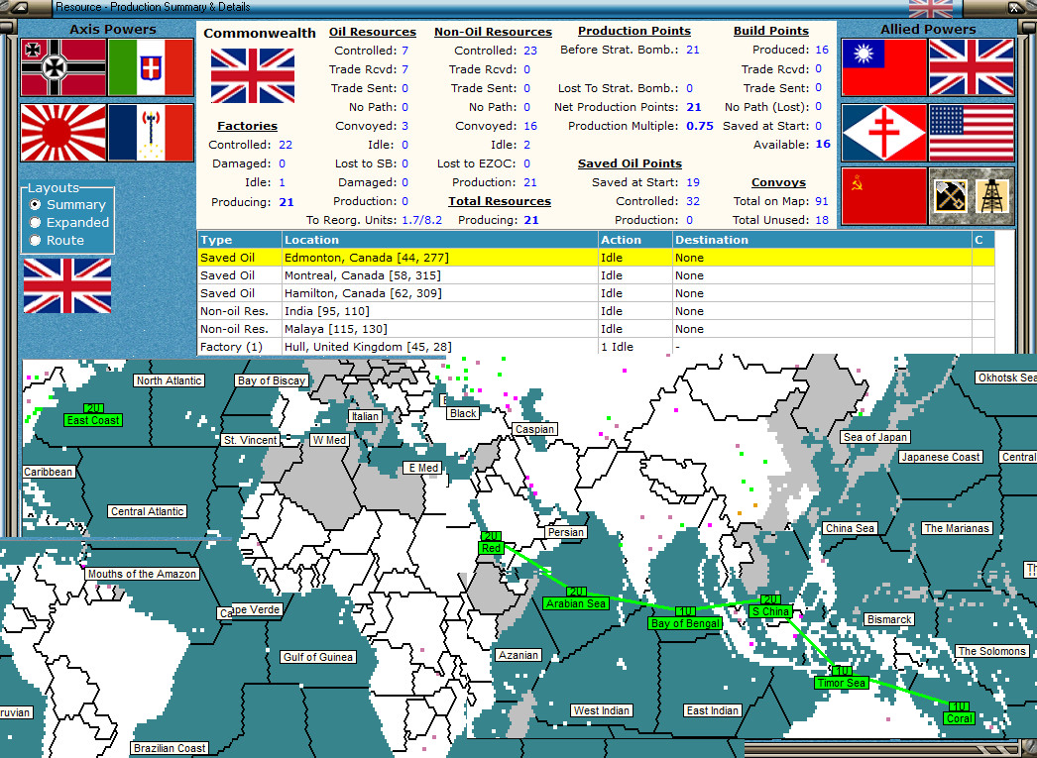
Task: Click the Timor Sea convoy marker
Action: click(x=842, y=678)
